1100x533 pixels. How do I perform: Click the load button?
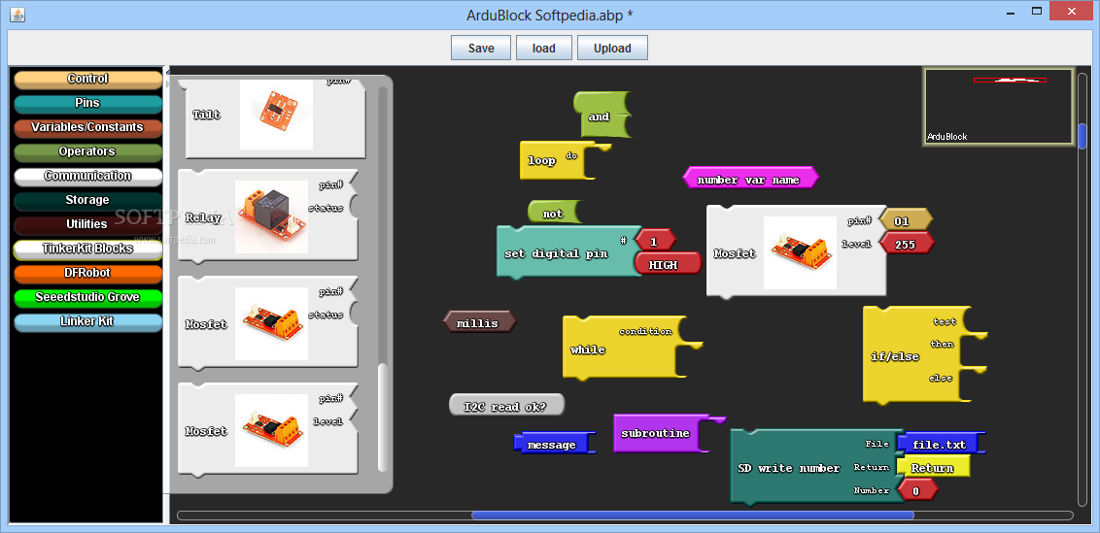click(544, 49)
